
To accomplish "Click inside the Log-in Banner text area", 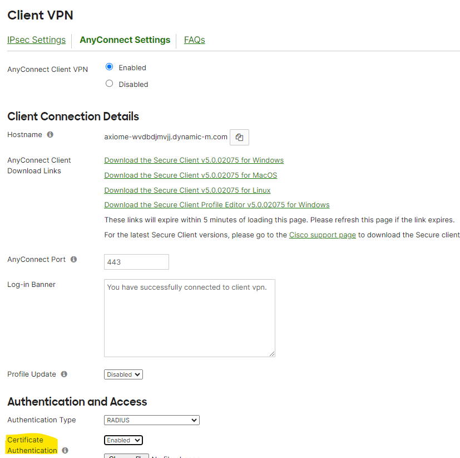I will pyautogui.click(x=189, y=318).
